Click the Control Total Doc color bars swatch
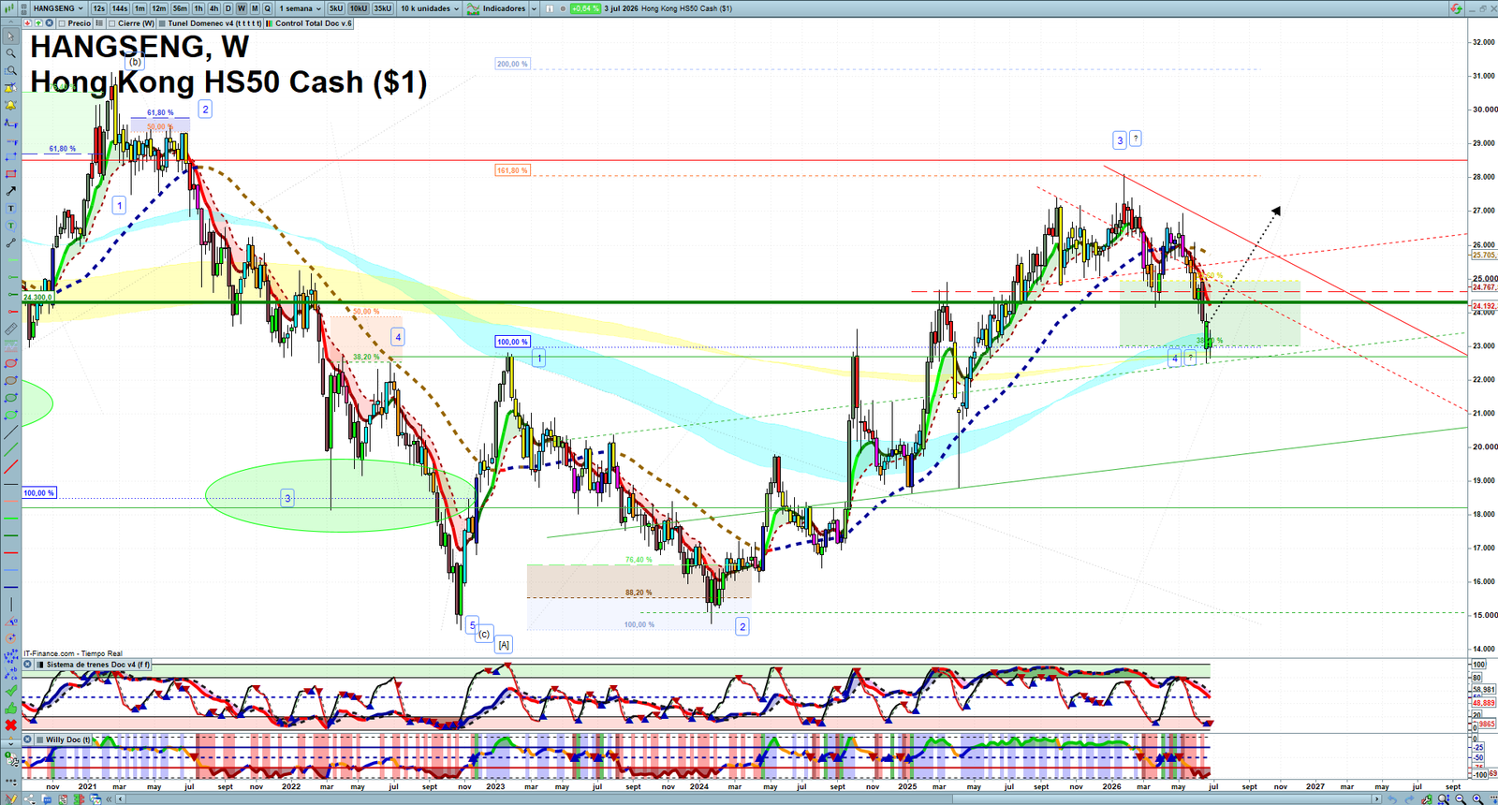Image resolution: width=1498 pixels, height=805 pixels. (270, 23)
